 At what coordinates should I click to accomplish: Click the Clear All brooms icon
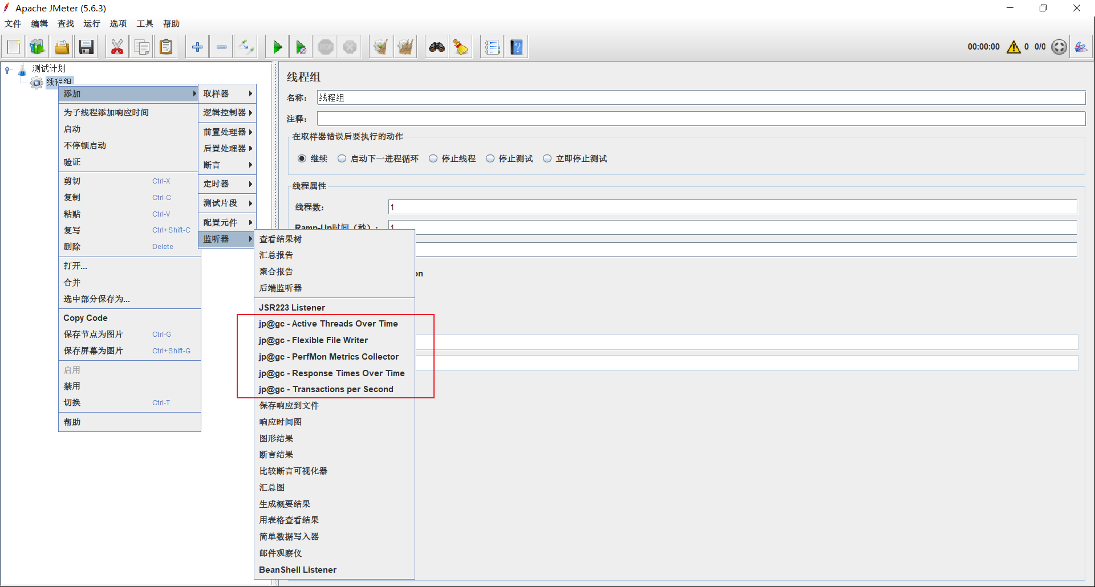tap(405, 47)
